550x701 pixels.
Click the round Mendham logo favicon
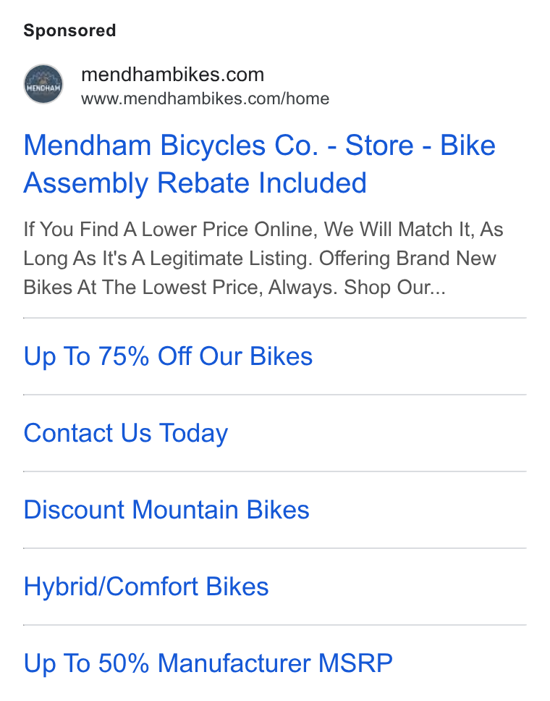(x=43, y=84)
